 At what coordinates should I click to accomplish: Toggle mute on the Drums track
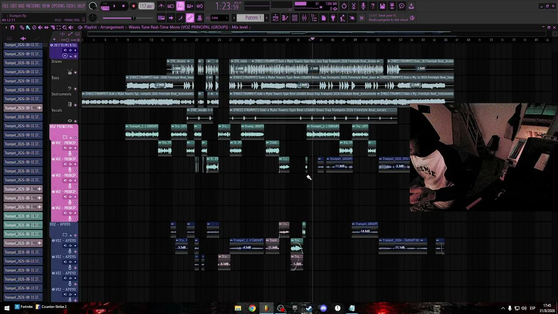click(75, 72)
